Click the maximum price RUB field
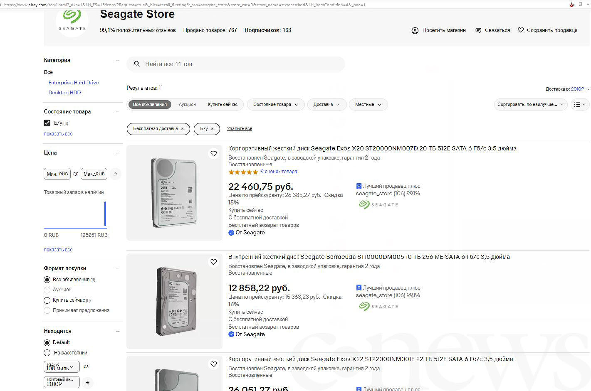This screenshot has height=391, width=591. click(x=94, y=174)
